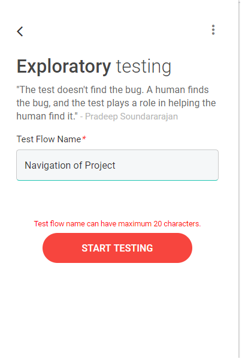This screenshot has width=242, height=359.
Task: Click quote line starting "the bug, and the test"
Action: (x=116, y=103)
